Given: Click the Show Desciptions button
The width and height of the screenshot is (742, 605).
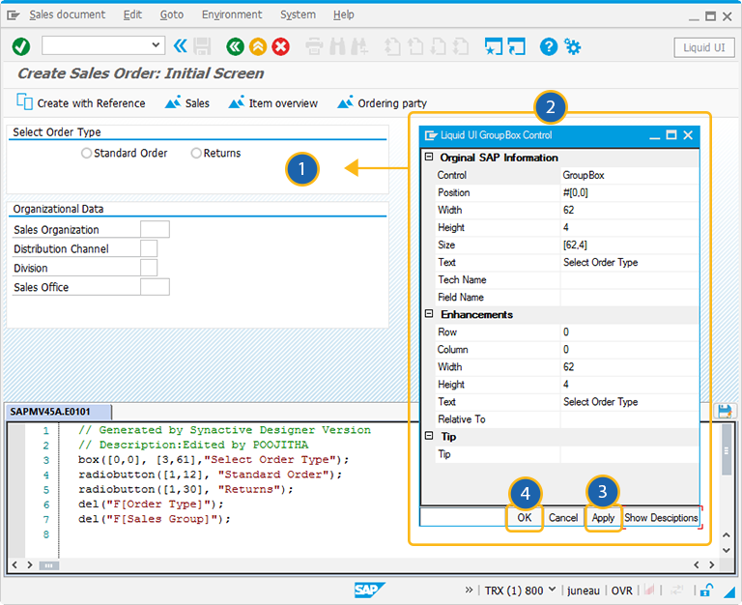Looking at the screenshot, I should pyautogui.click(x=661, y=517).
